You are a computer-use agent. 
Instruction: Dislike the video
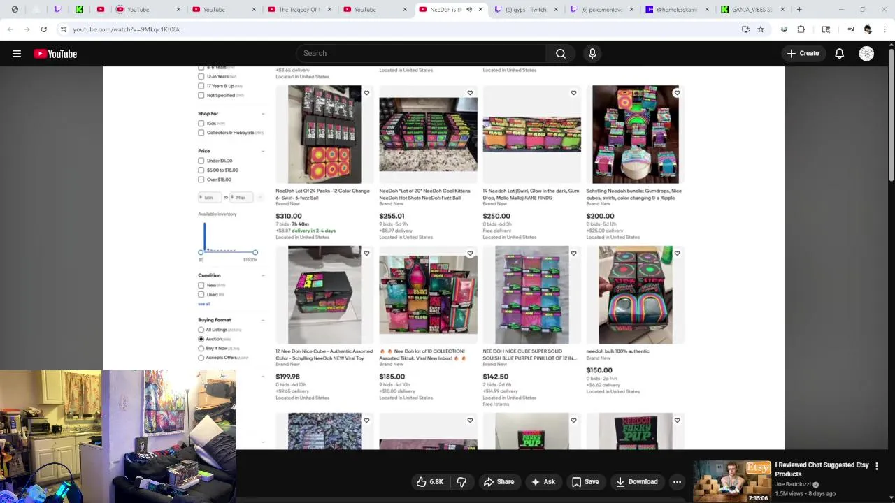461,482
